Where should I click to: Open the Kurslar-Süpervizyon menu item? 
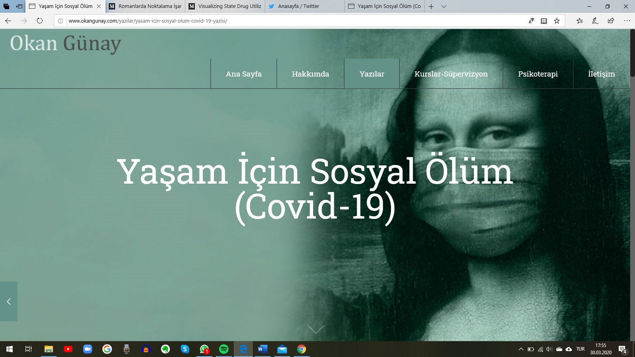click(x=451, y=74)
